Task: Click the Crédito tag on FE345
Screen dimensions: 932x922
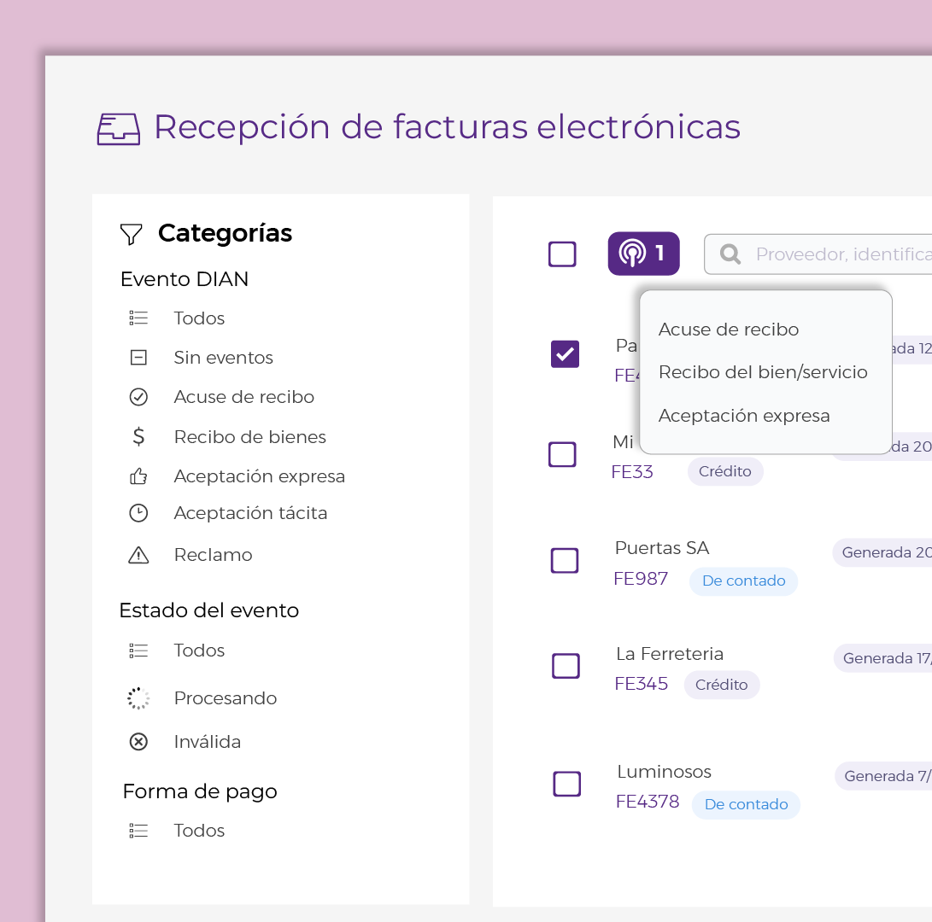Action: (722, 685)
